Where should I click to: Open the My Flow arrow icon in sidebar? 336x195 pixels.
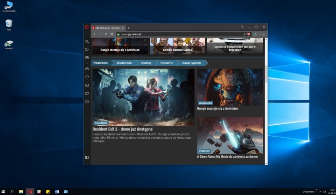pos(87,49)
